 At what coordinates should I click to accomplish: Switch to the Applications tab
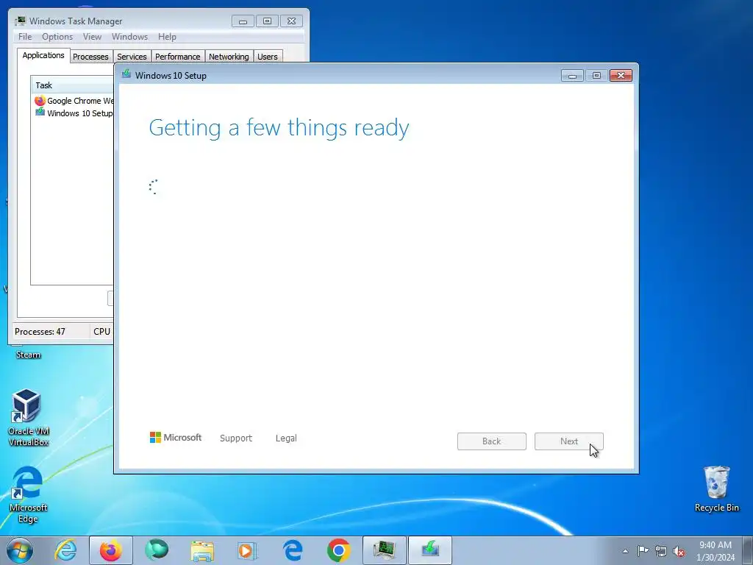[x=43, y=55]
